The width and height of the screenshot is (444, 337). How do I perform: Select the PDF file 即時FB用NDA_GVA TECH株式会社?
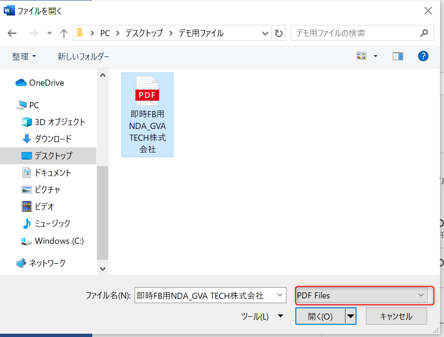pos(147,114)
